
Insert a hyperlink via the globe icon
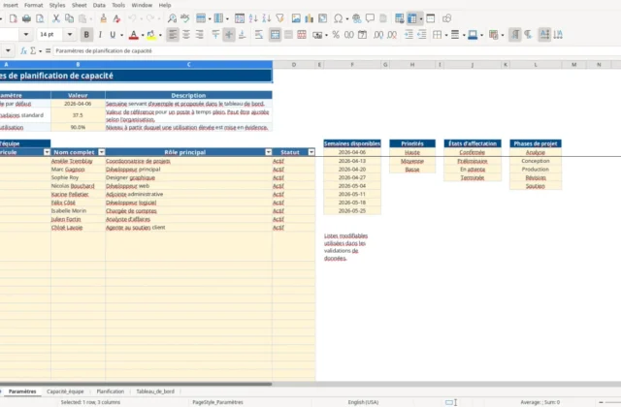[356, 18]
